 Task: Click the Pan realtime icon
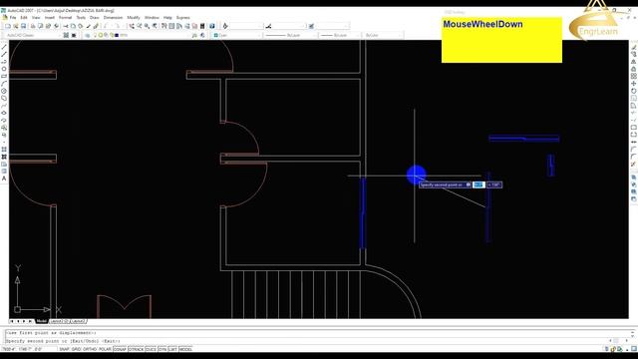point(132,26)
